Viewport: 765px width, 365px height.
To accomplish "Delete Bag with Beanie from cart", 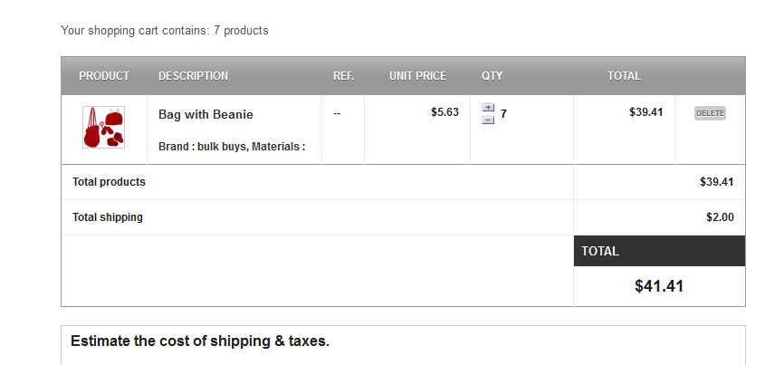I will (710, 113).
